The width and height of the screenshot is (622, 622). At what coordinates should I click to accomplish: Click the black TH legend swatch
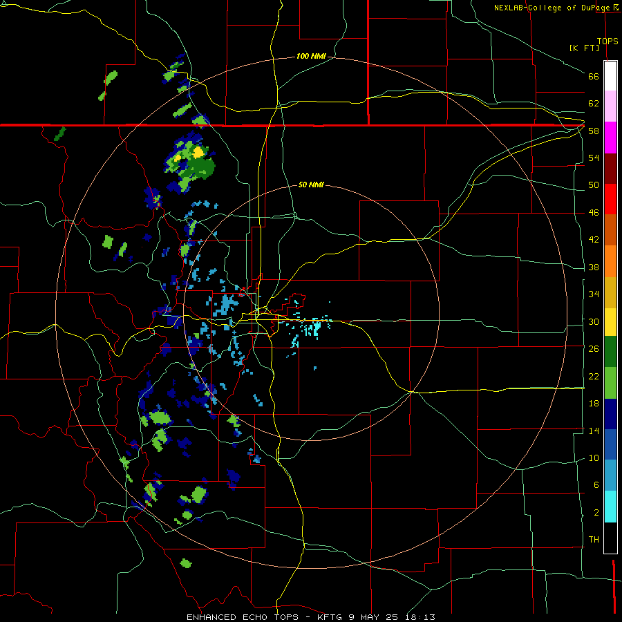pos(610,538)
